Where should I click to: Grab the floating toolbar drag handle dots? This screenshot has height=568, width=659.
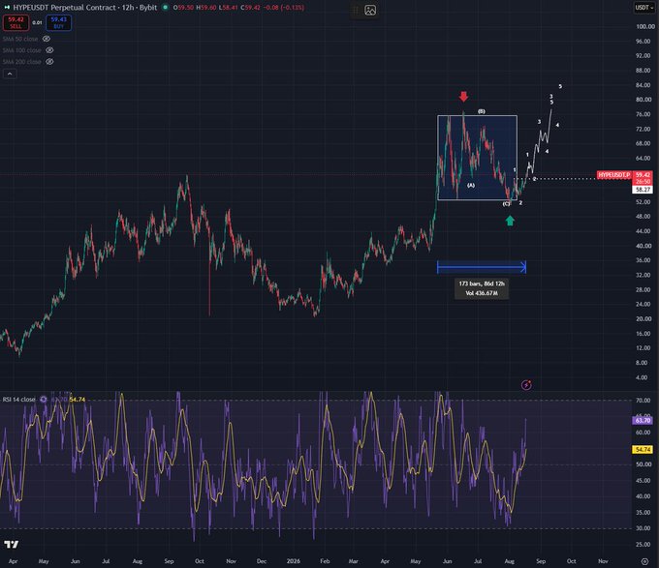[x=356, y=10]
